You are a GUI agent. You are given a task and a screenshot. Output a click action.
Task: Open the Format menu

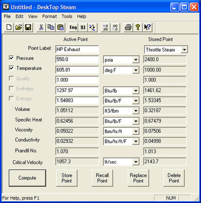tap(50, 16)
